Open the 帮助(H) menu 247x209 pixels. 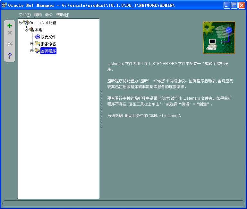[x=63, y=15]
